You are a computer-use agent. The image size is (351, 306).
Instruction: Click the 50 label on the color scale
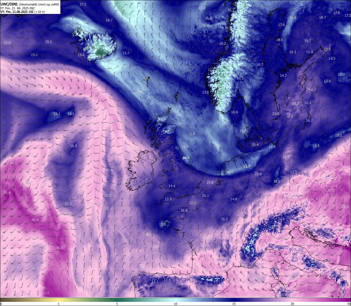point(349,304)
